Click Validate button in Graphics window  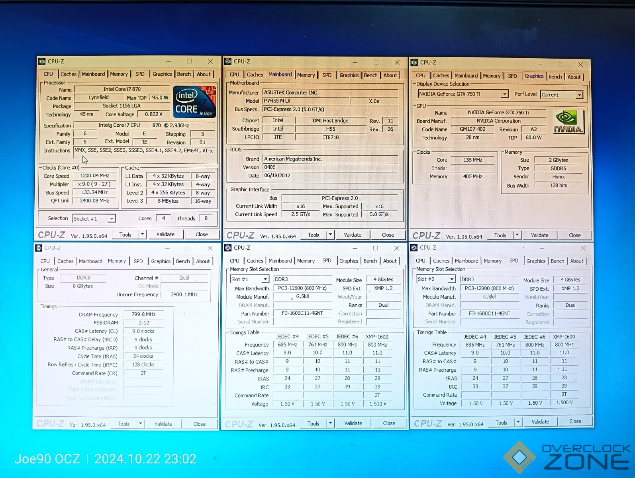tap(540, 235)
